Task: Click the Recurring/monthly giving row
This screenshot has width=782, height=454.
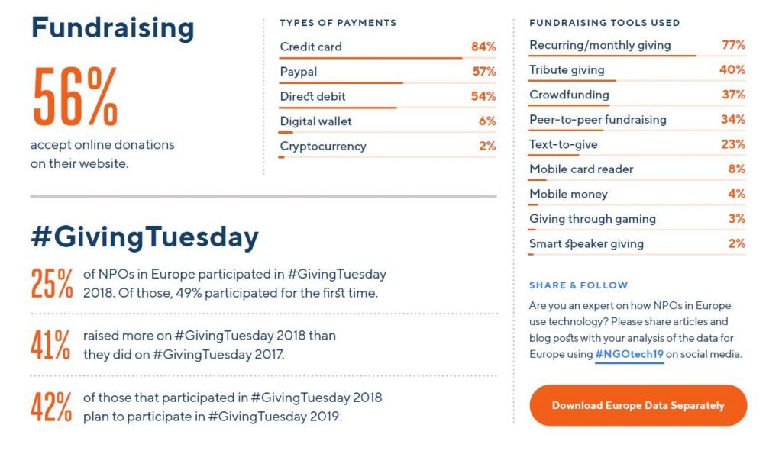Action: coord(637,45)
